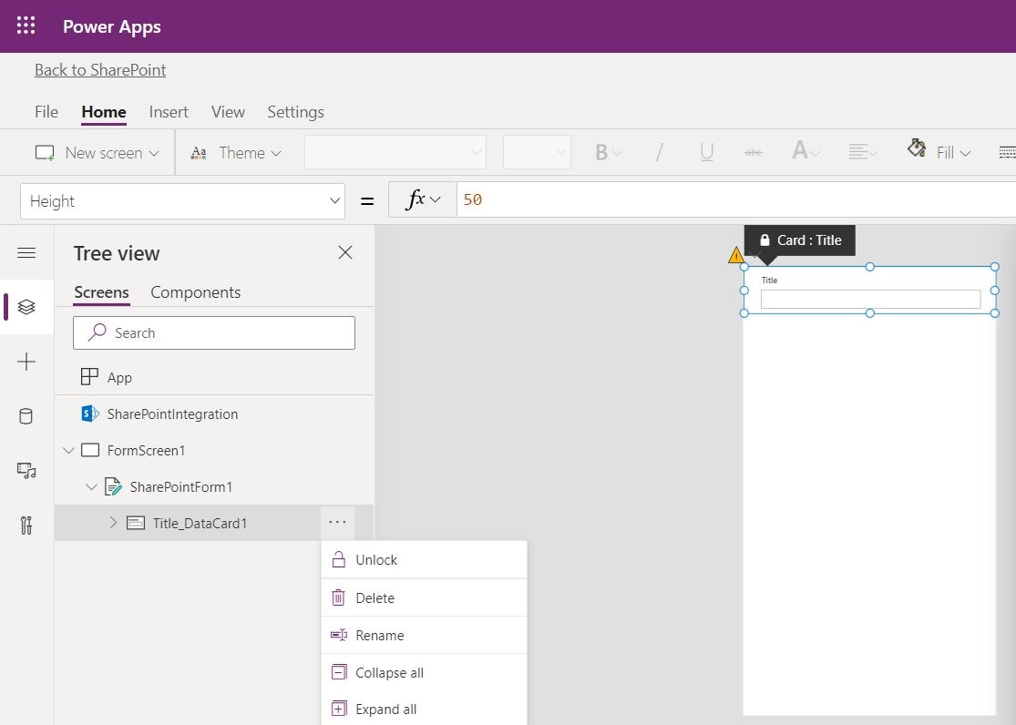Click the ellipsis next to Title_DataCard1
This screenshot has width=1016, height=725.
tap(337, 522)
